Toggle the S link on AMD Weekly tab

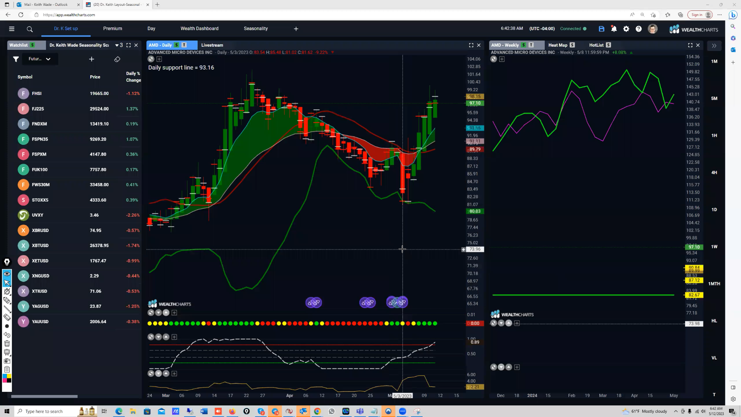point(523,45)
